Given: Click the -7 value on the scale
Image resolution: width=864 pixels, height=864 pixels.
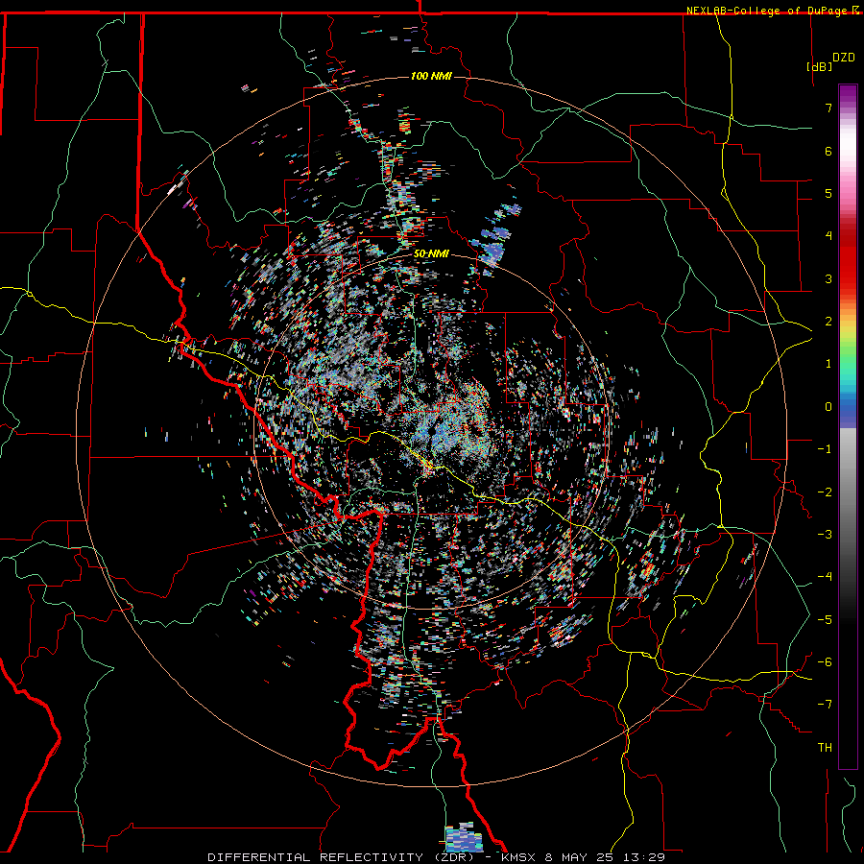Looking at the screenshot, I should click(825, 705).
